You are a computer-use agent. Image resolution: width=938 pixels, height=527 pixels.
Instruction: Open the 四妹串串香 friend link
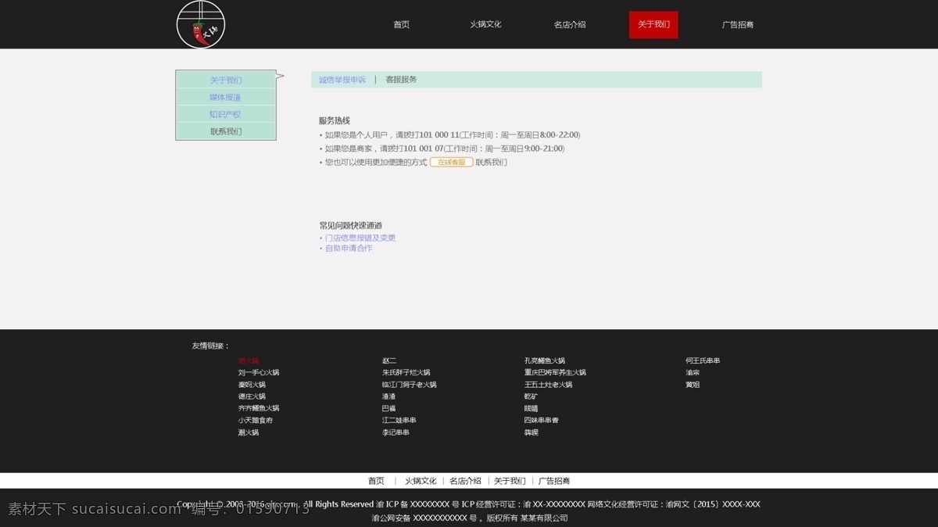[x=542, y=420]
